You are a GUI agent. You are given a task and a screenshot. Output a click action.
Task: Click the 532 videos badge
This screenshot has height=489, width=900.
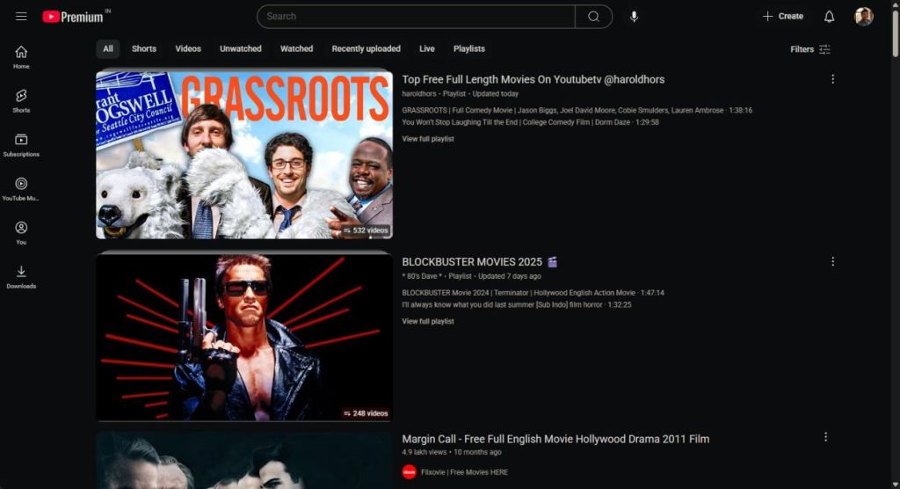[x=367, y=230]
